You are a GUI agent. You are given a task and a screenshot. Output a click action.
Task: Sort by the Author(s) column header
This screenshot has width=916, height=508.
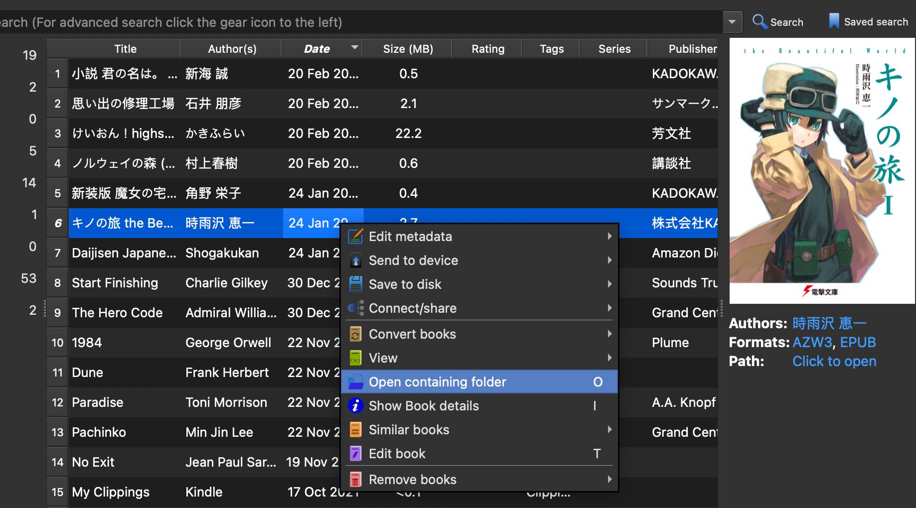[x=232, y=49]
